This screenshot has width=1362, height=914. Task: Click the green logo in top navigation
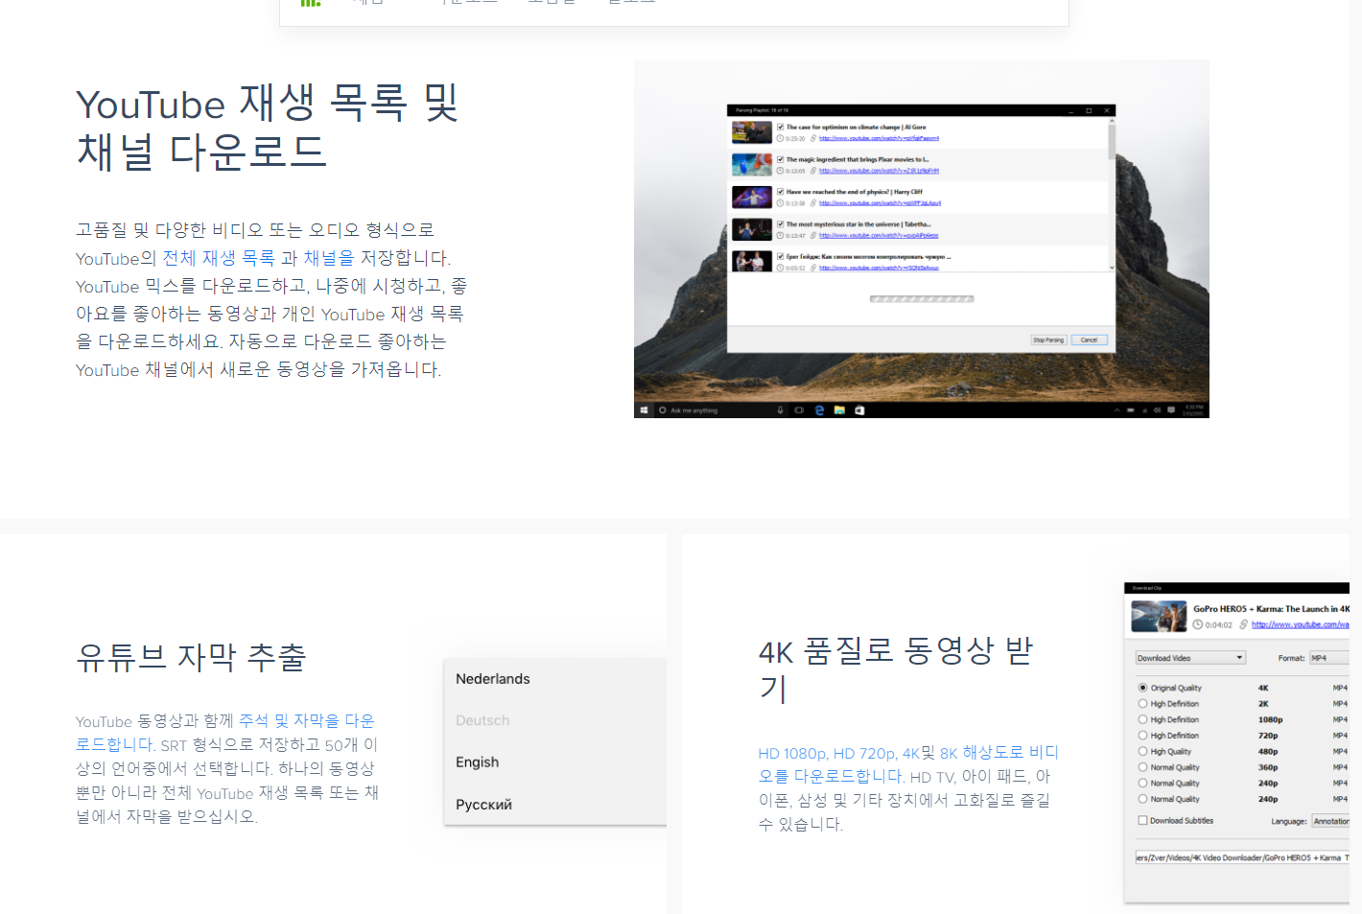click(310, 3)
